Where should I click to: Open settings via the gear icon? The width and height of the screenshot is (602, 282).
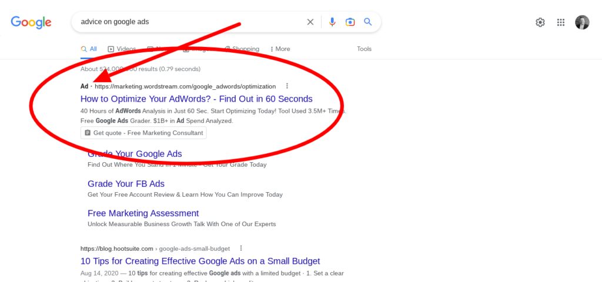(540, 22)
